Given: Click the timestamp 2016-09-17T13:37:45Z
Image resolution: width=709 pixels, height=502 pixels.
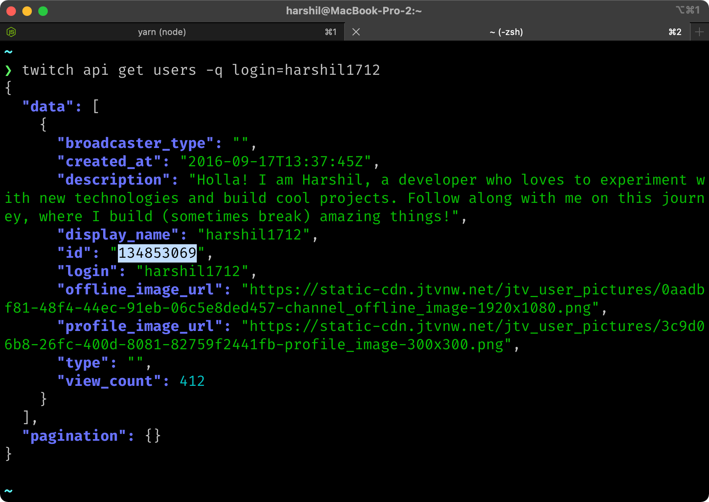Looking at the screenshot, I should pos(276,161).
